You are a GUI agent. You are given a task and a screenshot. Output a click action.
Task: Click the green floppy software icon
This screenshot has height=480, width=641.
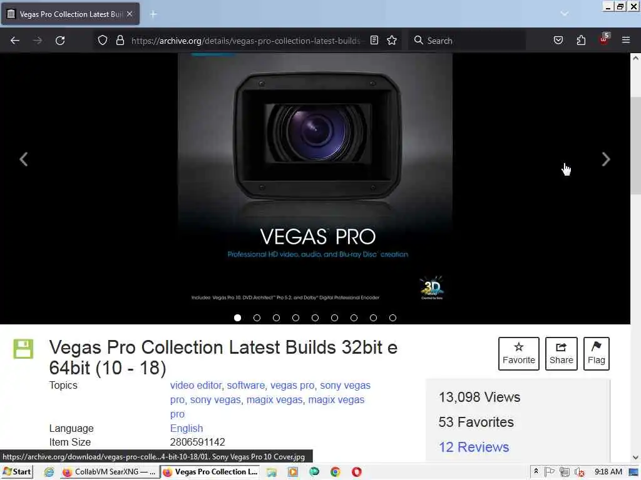point(23,349)
